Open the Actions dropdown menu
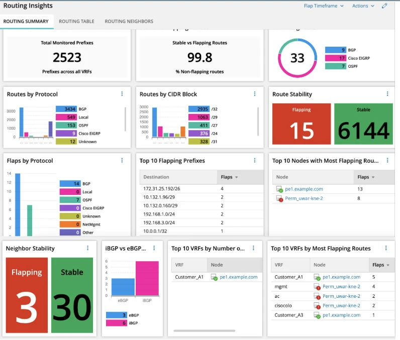Image resolution: width=400 pixels, height=340 pixels. 363,6
